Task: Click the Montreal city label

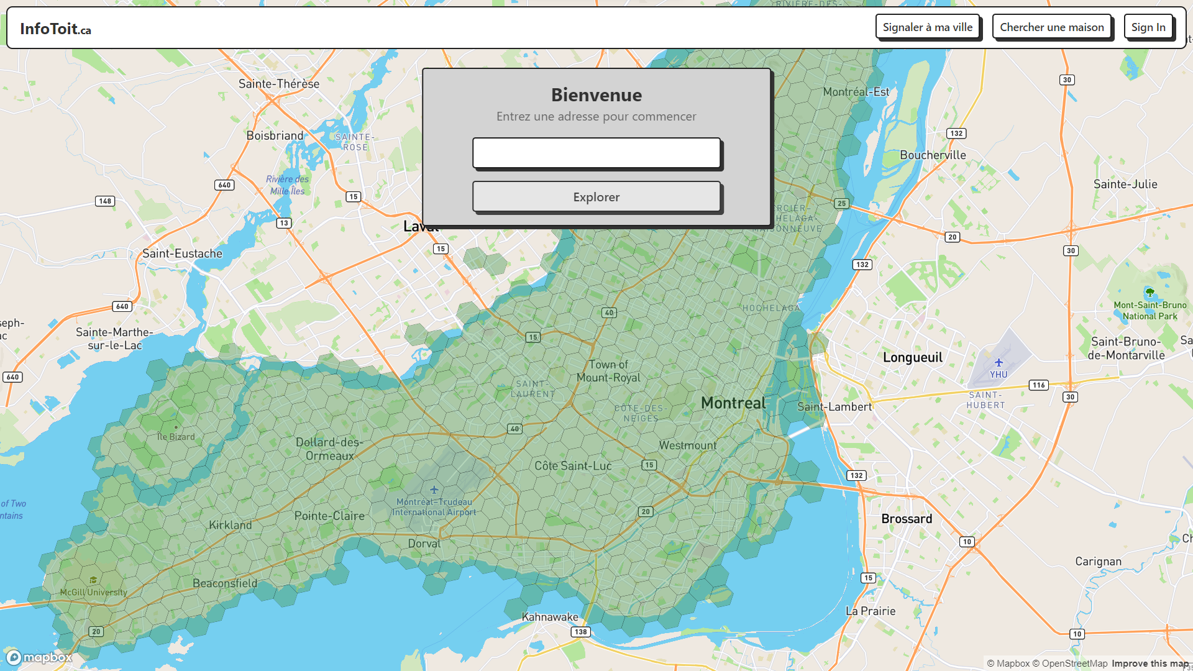Action: coord(733,403)
